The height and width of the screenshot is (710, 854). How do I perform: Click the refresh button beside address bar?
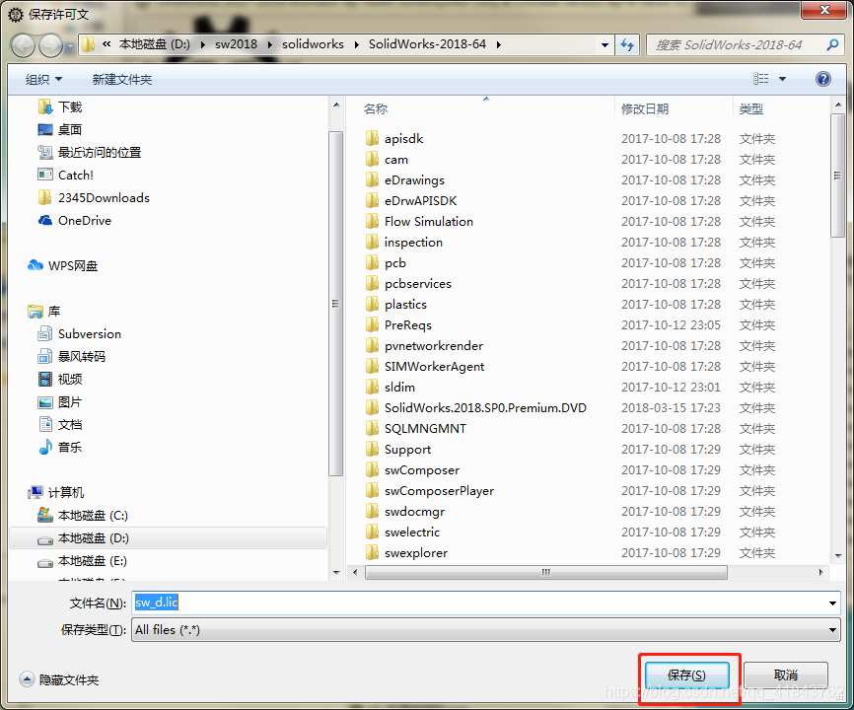click(627, 44)
